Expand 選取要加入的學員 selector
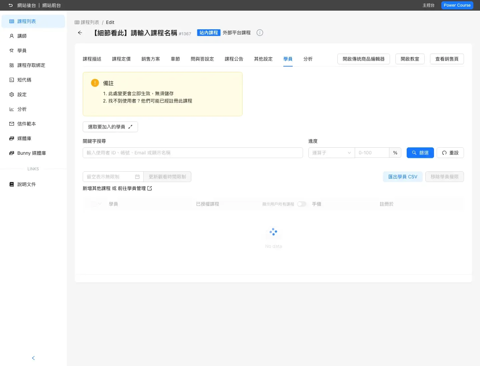The image size is (480, 366). tap(110, 127)
